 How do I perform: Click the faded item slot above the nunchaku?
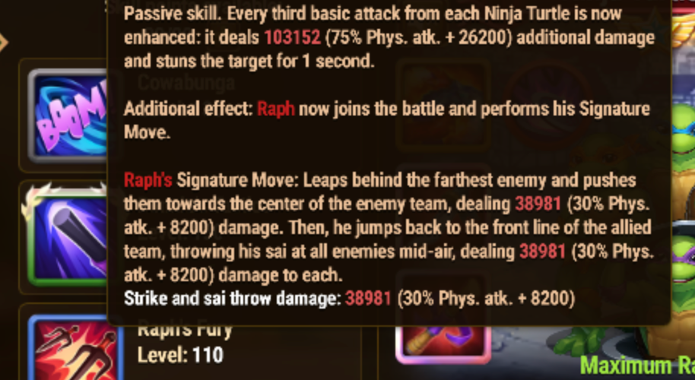(443, 296)
